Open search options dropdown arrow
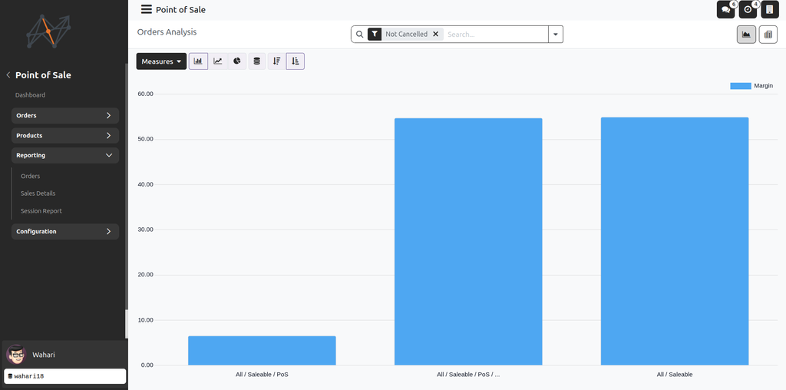This screenshot has width=786, height=390. pos(556,34)
